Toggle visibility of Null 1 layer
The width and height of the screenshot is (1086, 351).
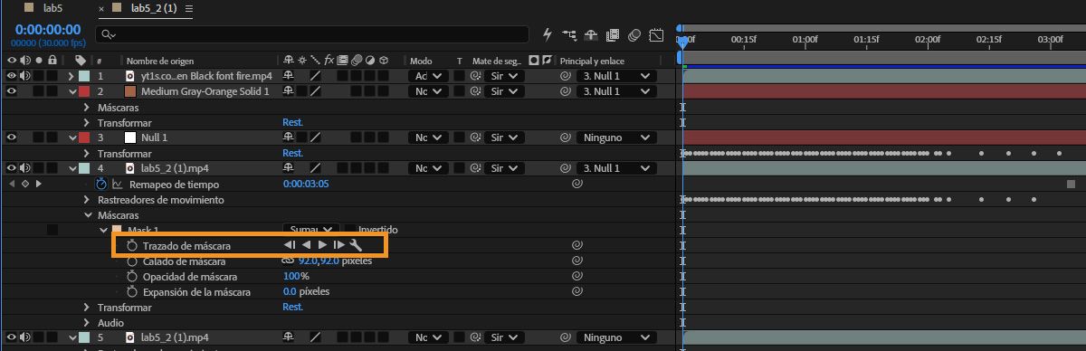[x=12, y=138]
